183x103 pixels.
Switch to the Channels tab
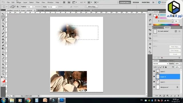[x=164, y=61]
